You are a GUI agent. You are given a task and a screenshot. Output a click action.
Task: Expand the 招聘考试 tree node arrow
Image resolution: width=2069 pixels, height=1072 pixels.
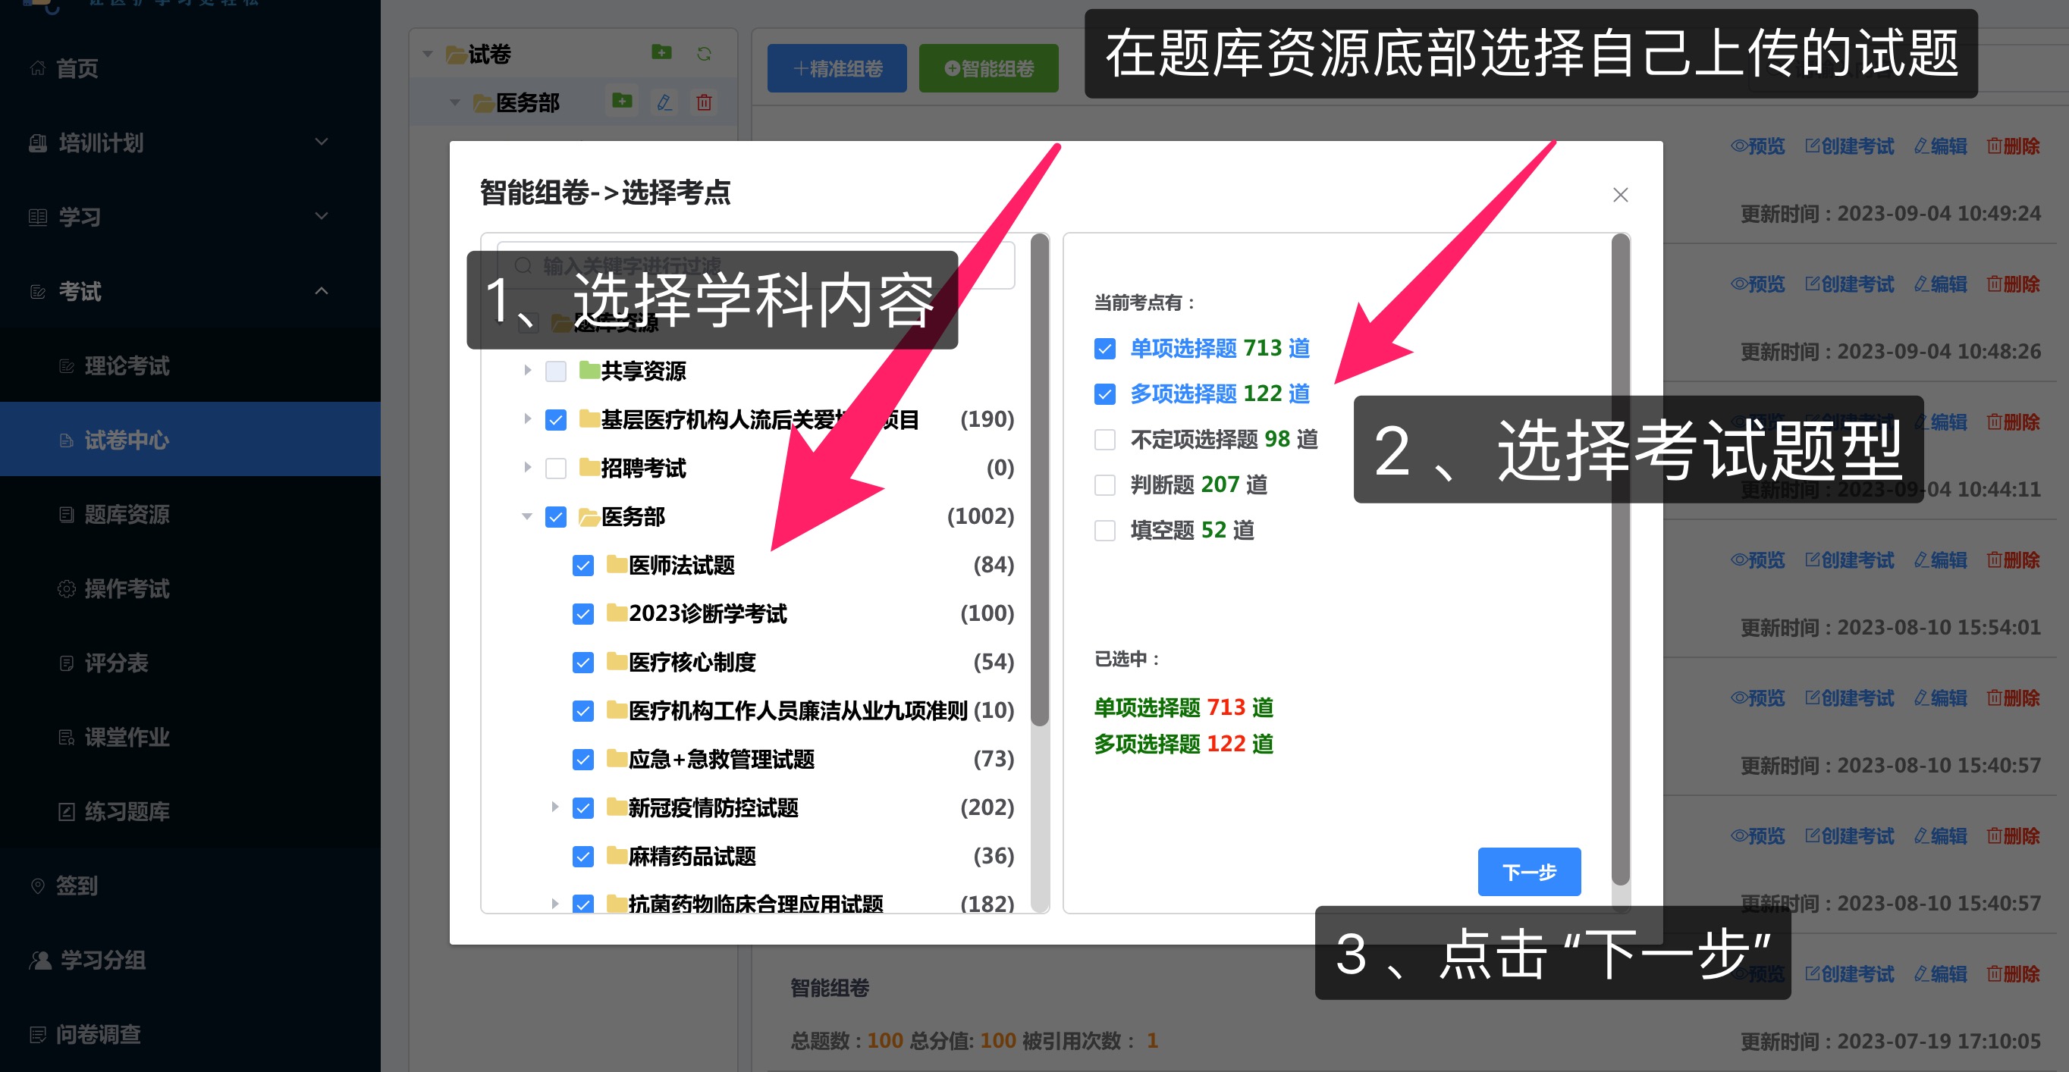(527, 467)
